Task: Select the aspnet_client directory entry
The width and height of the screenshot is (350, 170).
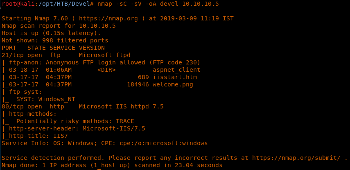Action: tap(176, 70)
